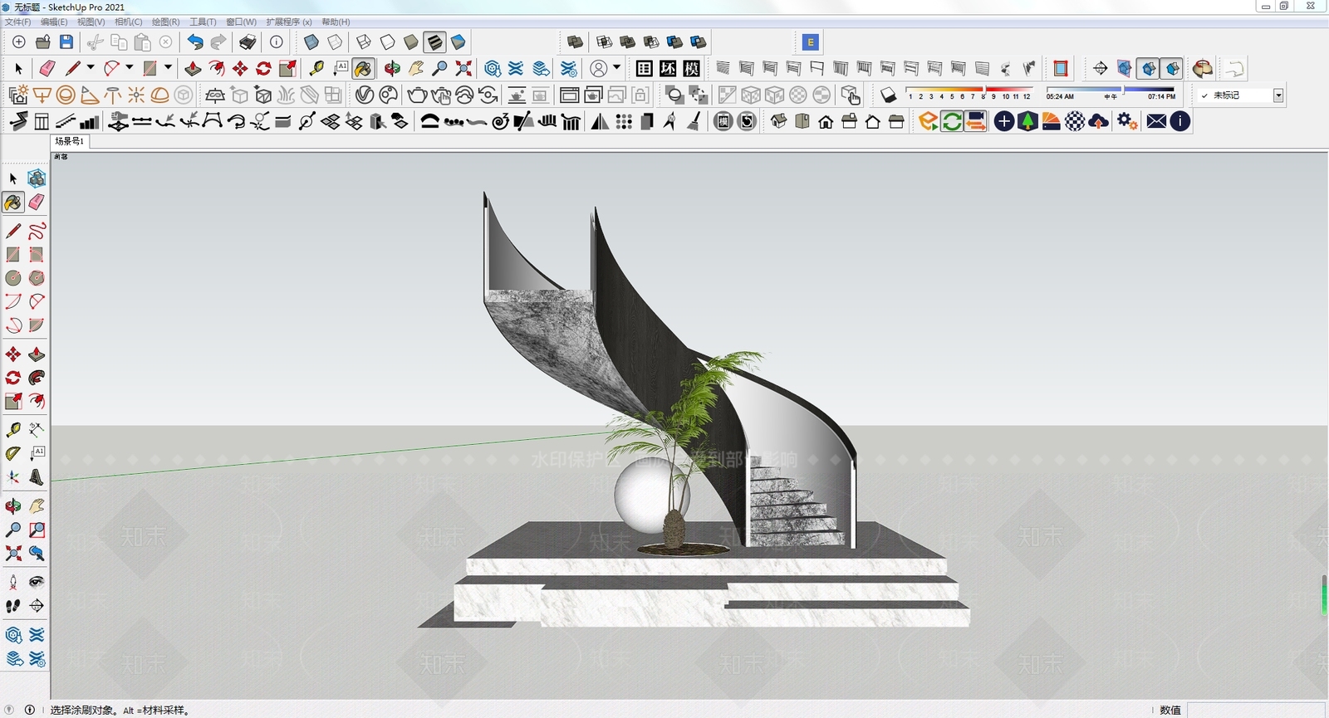This screenshot has height=718, width=1329.
Task: Expand the Rectangle tool dropdown arrow
Action: [168, 67]
